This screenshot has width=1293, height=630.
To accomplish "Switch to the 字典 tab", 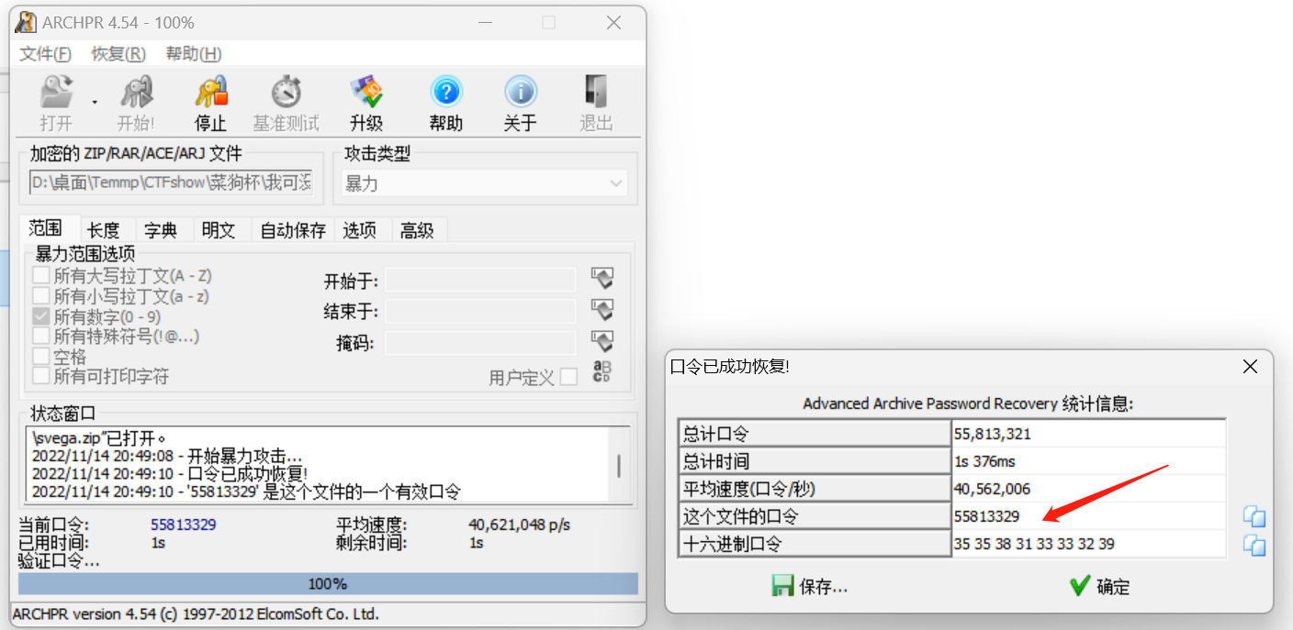I will (161, 230).
